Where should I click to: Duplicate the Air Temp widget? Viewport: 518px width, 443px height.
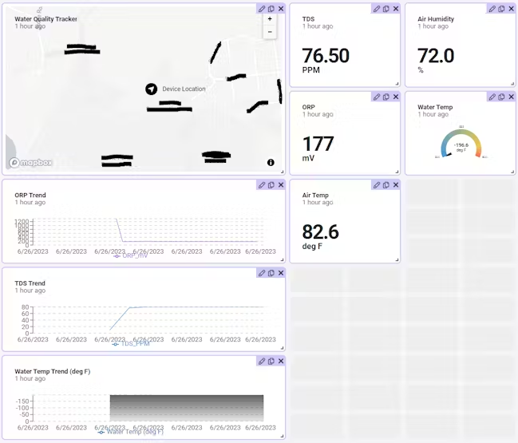(x=386, y=185)
